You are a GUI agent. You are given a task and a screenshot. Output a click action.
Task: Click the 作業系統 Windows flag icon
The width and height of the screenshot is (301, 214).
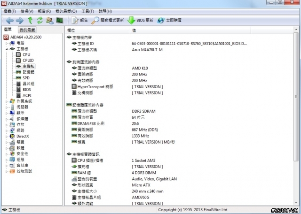(x=12, y=101)
